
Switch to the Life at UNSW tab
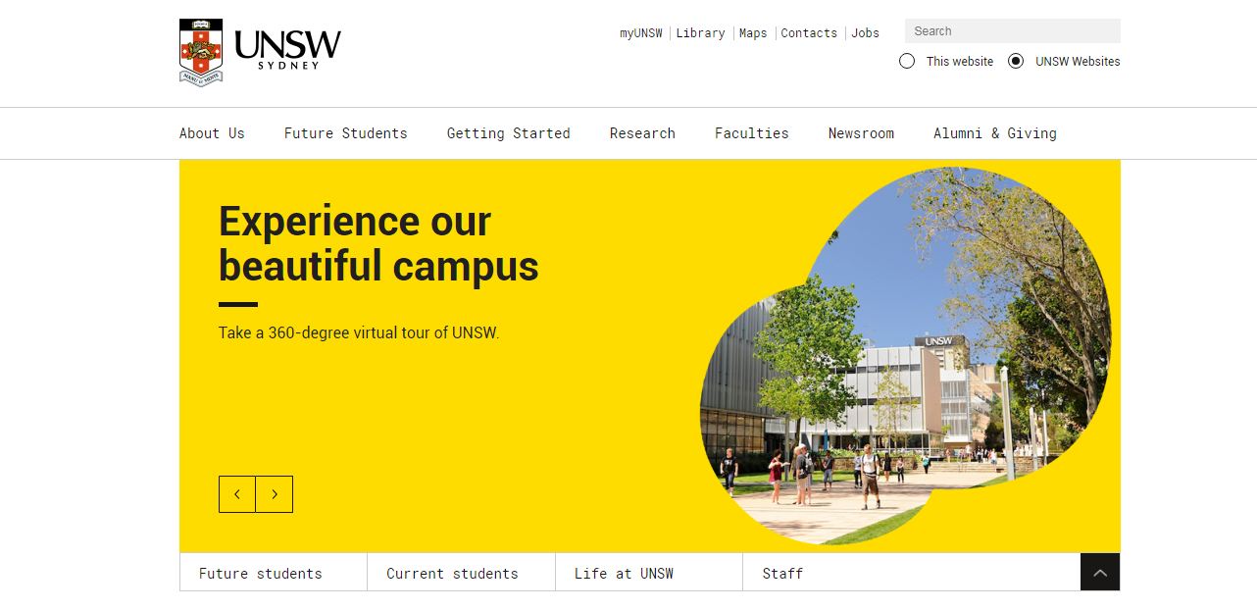click(649, 573)
